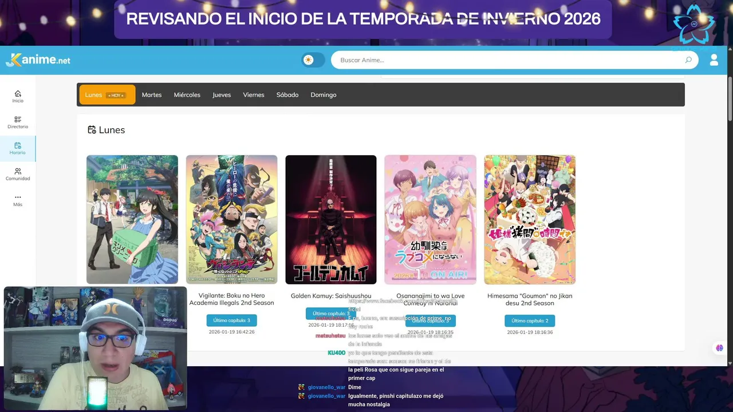Click the calendar icon beside Lunes heading

click(92, 130)
